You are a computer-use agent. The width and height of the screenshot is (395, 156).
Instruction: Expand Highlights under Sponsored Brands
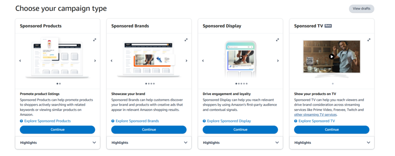[149, 143]
